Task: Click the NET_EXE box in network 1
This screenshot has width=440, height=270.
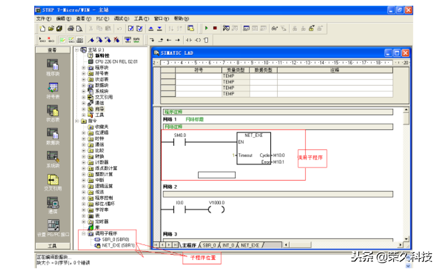Action: point(254,148)
